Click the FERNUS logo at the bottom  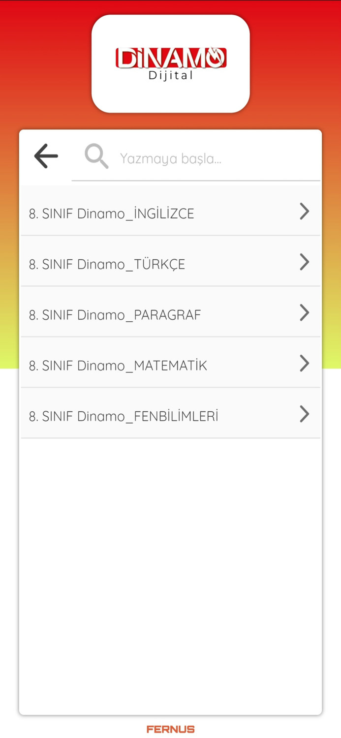tap(170, 729)
